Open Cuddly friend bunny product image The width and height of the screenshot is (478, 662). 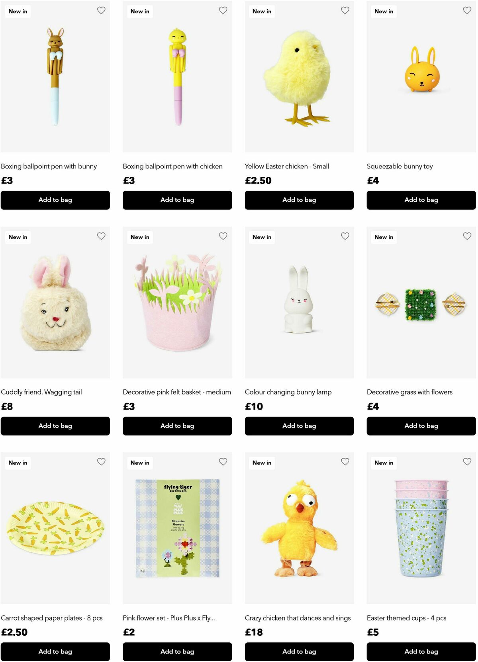click(x=55, y=303)
